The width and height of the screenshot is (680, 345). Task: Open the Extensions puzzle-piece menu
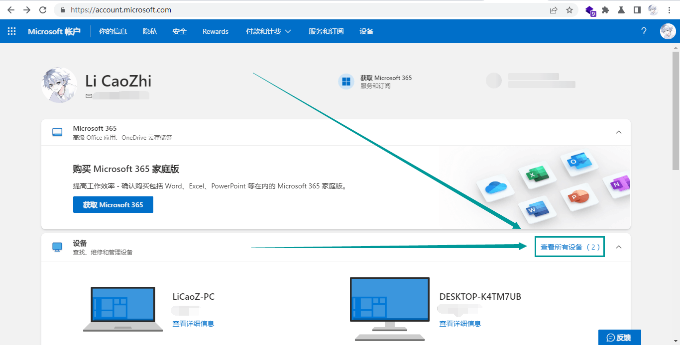[x=605, y=10]
